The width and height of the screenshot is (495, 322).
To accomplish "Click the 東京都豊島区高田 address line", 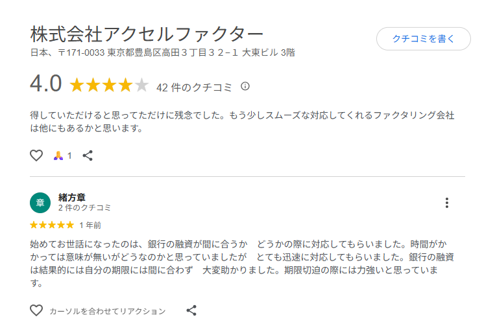I will 162,52.
